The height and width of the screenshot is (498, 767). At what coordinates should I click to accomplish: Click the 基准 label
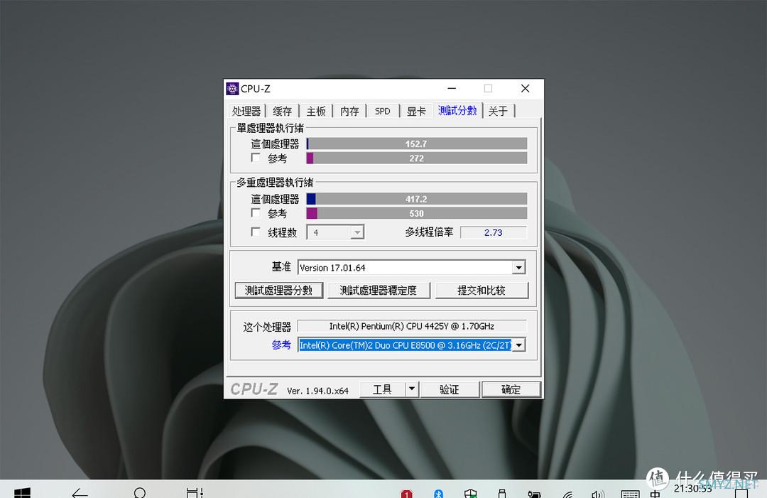[x=281, y=266]
